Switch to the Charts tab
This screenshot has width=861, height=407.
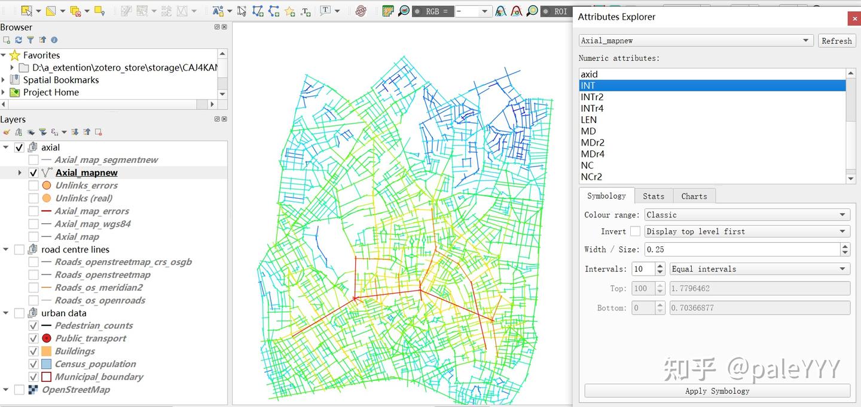[694, 196]
